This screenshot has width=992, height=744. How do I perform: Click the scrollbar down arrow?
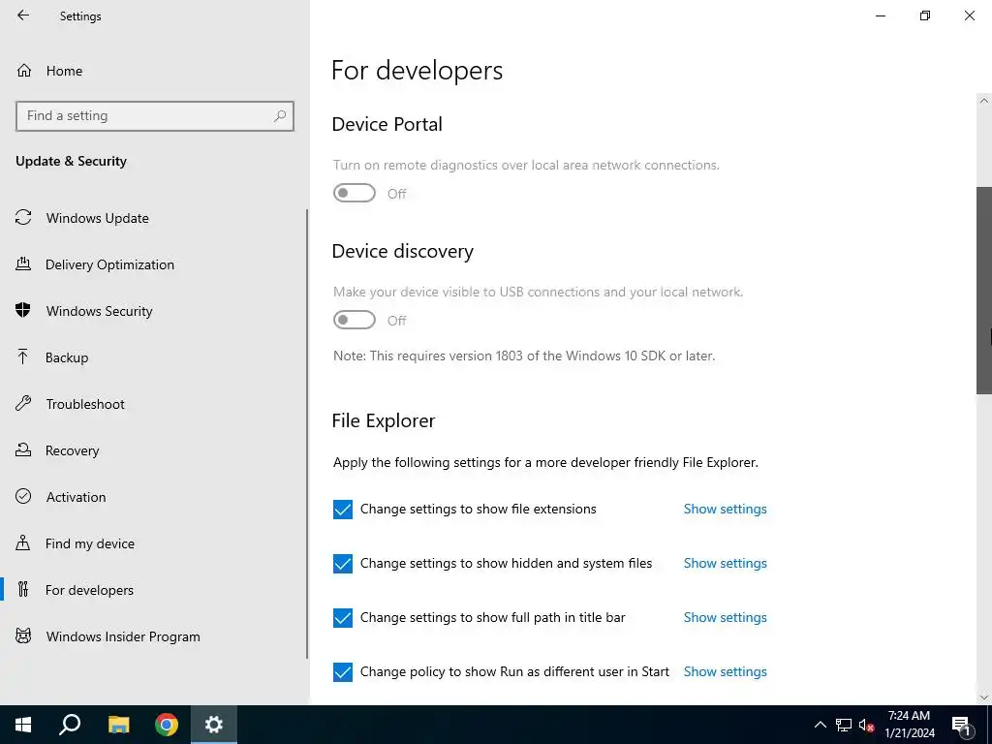click(x=984, y=697)
